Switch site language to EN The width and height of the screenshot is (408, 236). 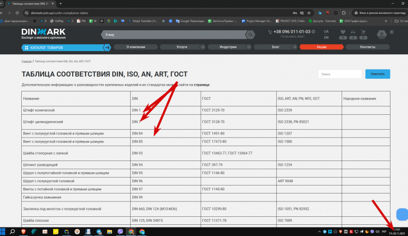(326, 38)
